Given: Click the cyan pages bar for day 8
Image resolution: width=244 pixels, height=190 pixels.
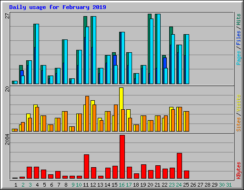Looking at the screenshot, I should click(x=66, y=62).
